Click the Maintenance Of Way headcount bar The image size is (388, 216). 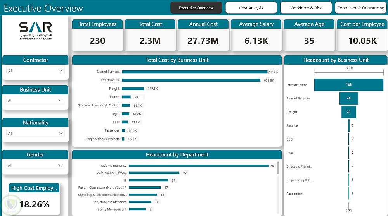(154, 173)
